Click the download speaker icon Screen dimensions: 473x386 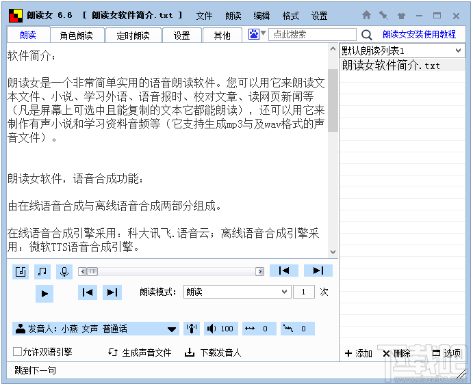pyautogui.click(x=190, y=353)
